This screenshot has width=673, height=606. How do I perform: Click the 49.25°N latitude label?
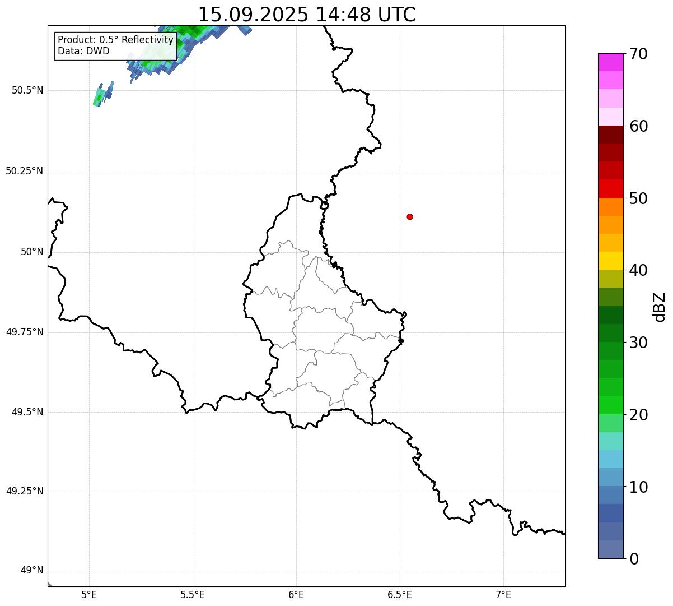click(25, 492)
